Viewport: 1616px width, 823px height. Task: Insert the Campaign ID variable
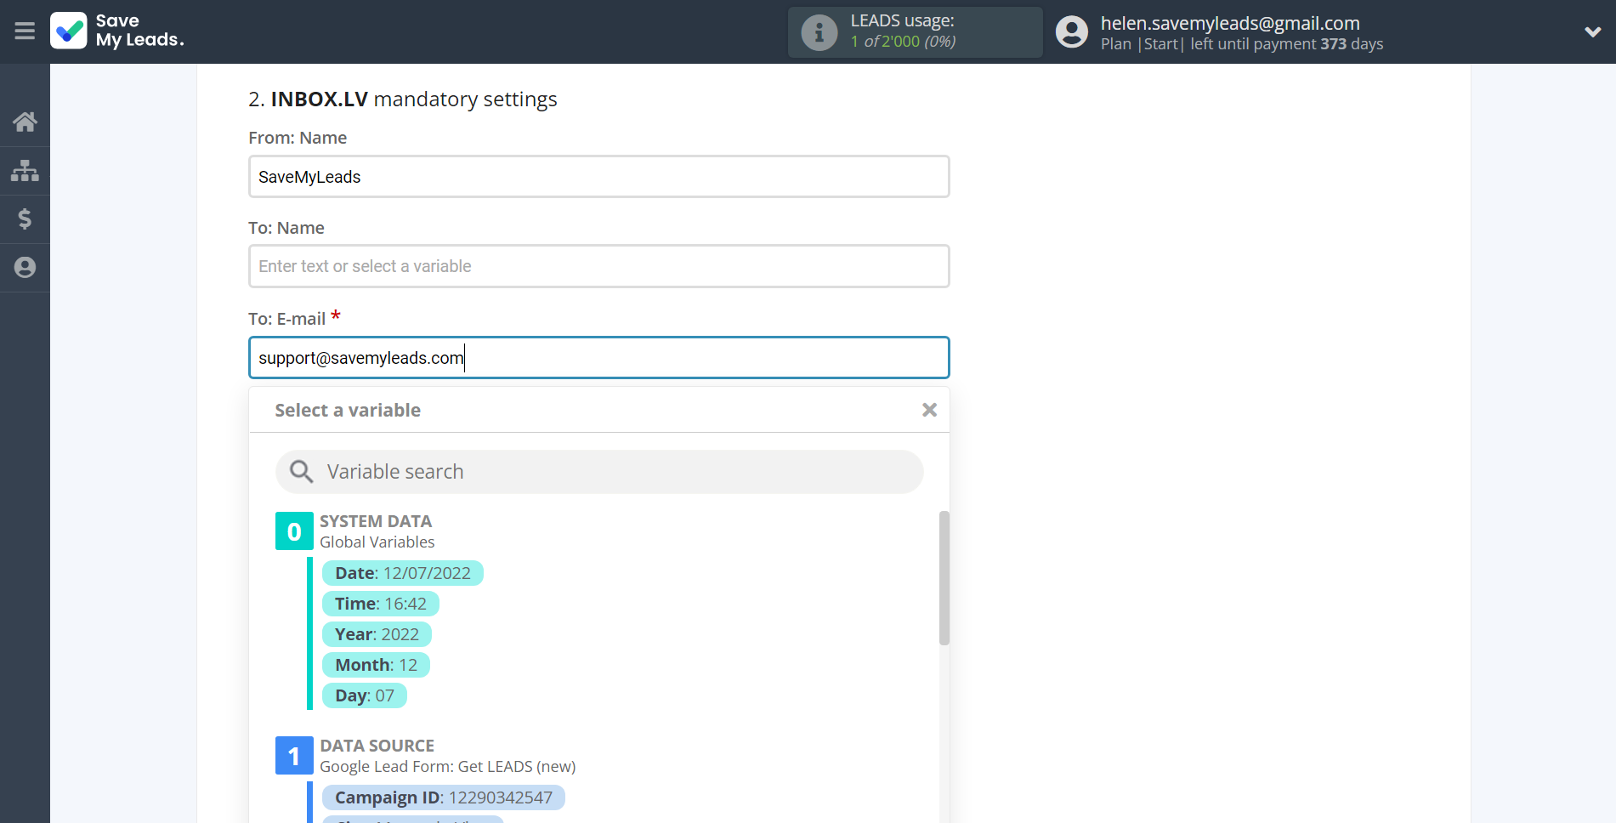click(443, 797)
